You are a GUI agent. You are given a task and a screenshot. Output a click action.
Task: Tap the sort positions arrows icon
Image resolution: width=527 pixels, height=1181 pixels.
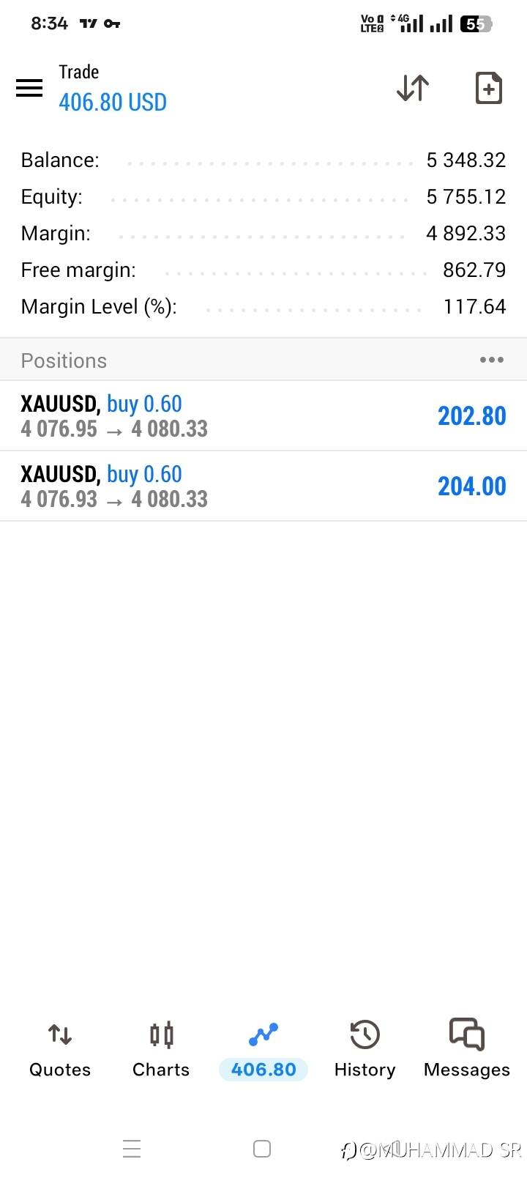[x=413, y=88]
